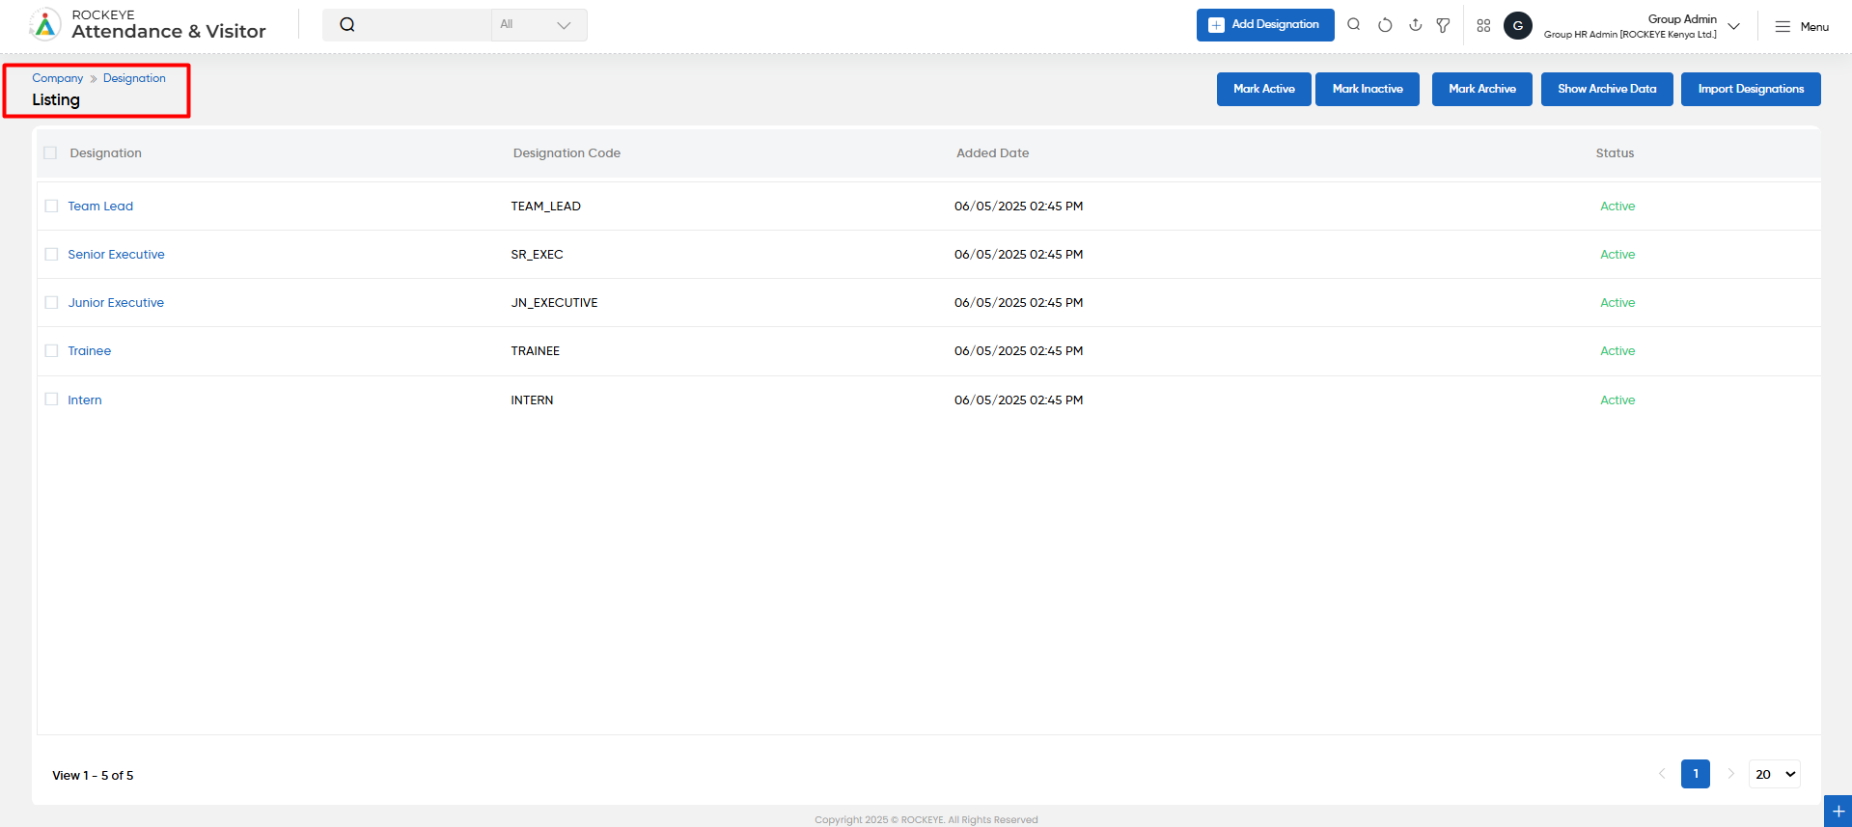Click the refresh listing icon
The height and width of the screenshot is (827, 1852).
[x=1385, y=25]
